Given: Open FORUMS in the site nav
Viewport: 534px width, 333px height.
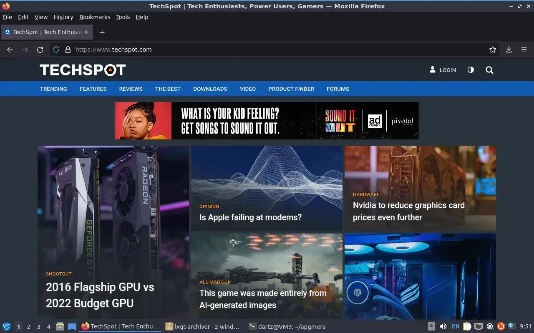Looking at the screenshot, I should (x=338, y=89).
